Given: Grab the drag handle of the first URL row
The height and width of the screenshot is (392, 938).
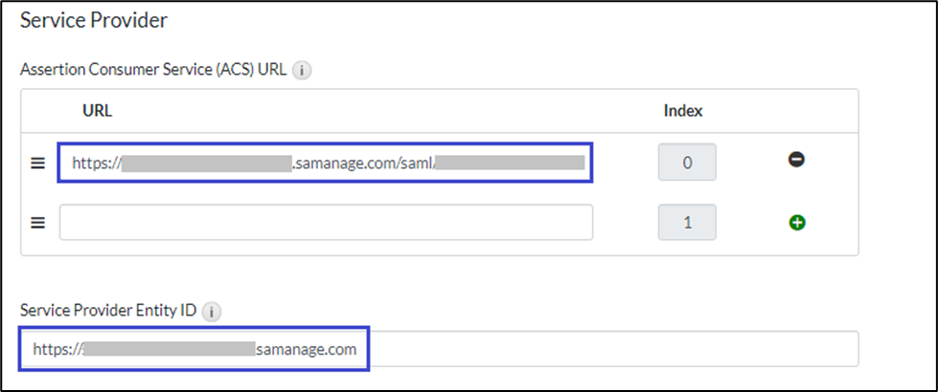Looking at the screenshot, I should click(x=38, y=163).
